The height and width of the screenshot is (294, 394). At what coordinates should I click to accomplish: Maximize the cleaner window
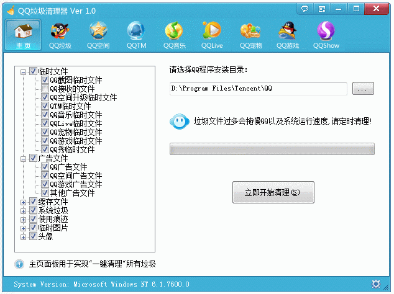[x=356, y=9]
